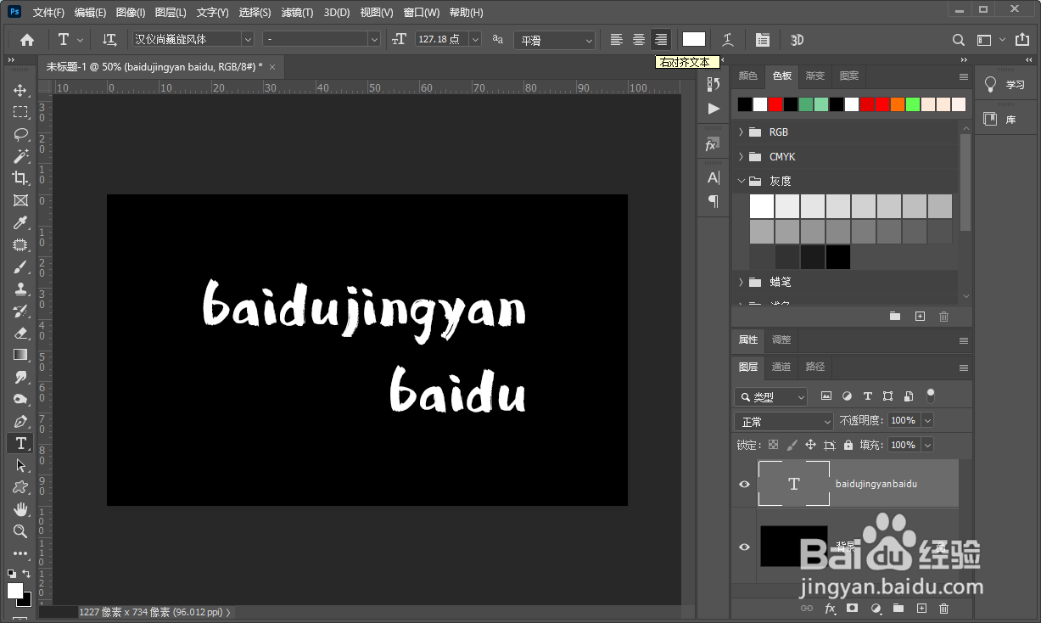Hide the baidujingyanbaidu text layer
Screen dimensions: 1041x623
pos(744,484)
